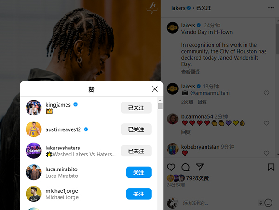Share post using paper plane icon
The image size is (279, 210).
[x=199, y=167]
